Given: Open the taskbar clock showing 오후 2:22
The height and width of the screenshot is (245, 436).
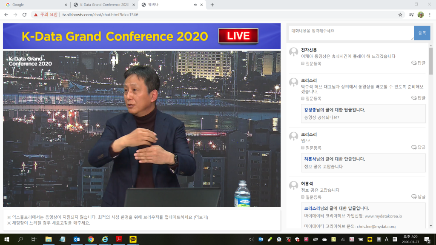Looking at the screenshot, I should coord(410,239).
